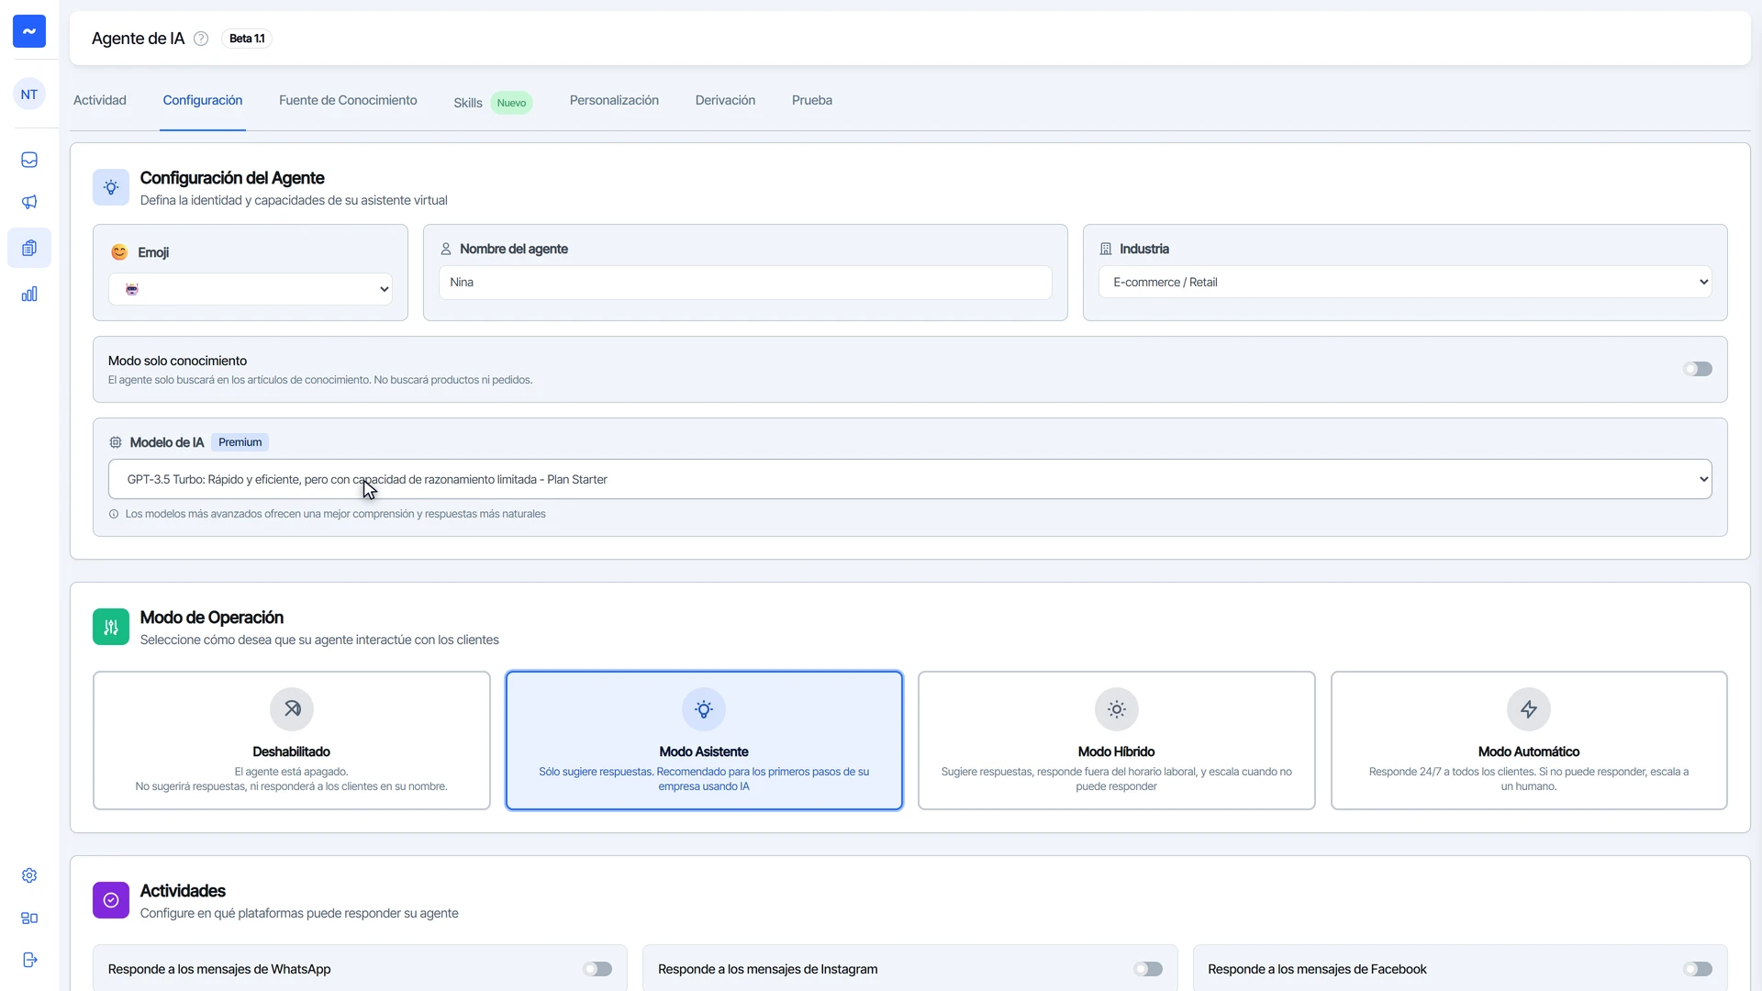Image resolution: width=1762 pixels, height=991 pixels.
Task: Open the bar chart analytics icon
Action: (x=29, y=294)
